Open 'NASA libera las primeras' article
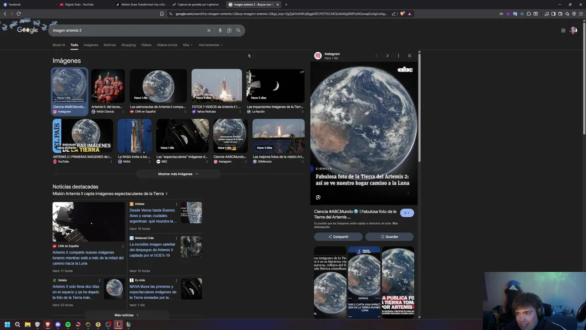The height and width of the screenshot is (330, 586). 153,292
